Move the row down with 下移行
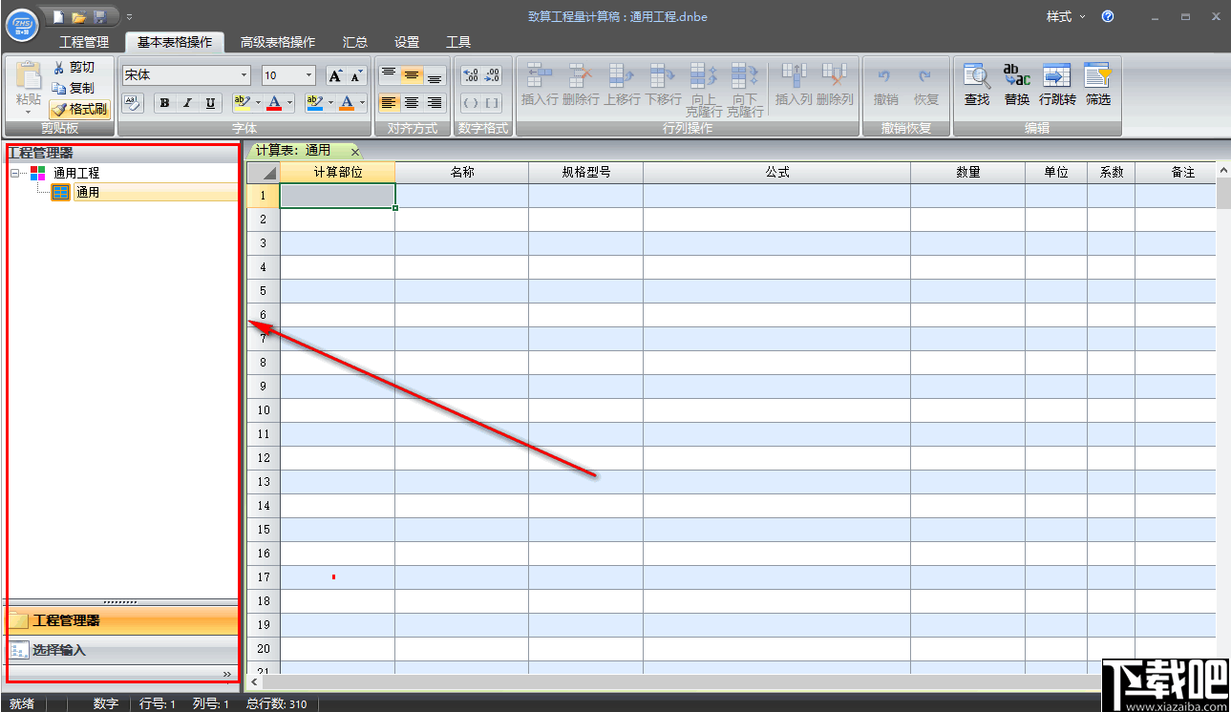Screen dimensions: 1231x712 (x=663, y=85)
